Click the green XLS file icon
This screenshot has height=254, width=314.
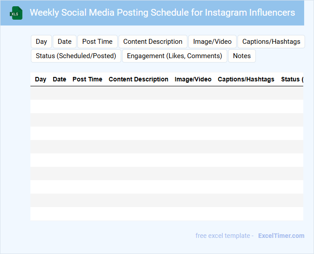[16, 13]
